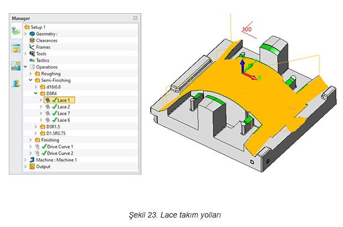
Task: Select the Output tree item
Action: (43, 167)
